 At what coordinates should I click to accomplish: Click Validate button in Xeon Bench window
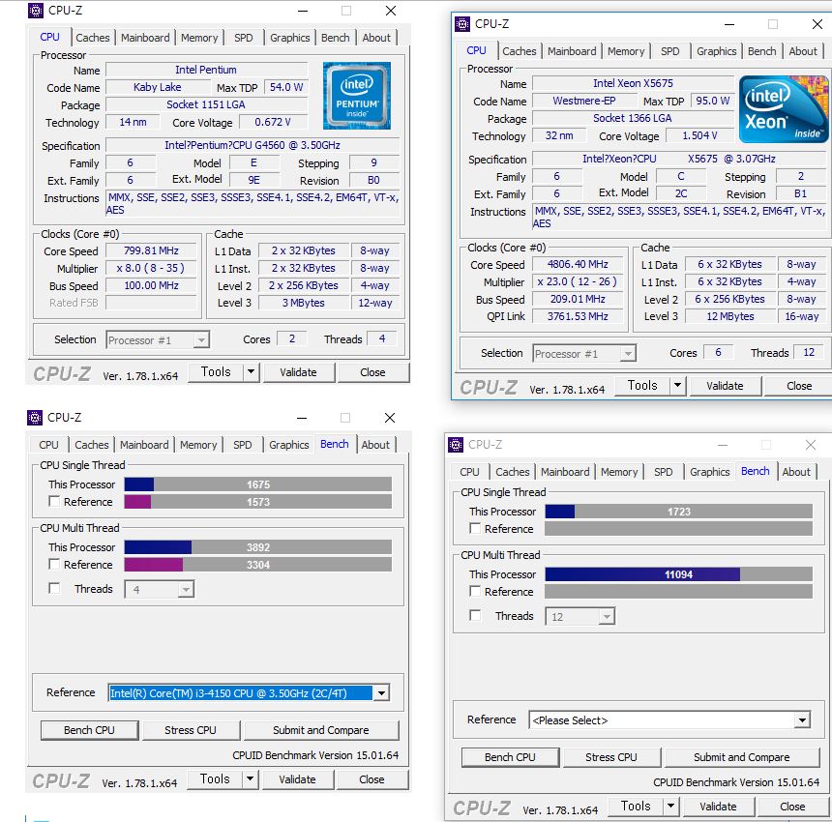click(718, 807)
